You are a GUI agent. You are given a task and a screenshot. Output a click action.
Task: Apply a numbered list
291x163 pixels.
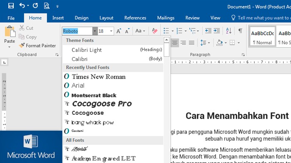[179, 31]
